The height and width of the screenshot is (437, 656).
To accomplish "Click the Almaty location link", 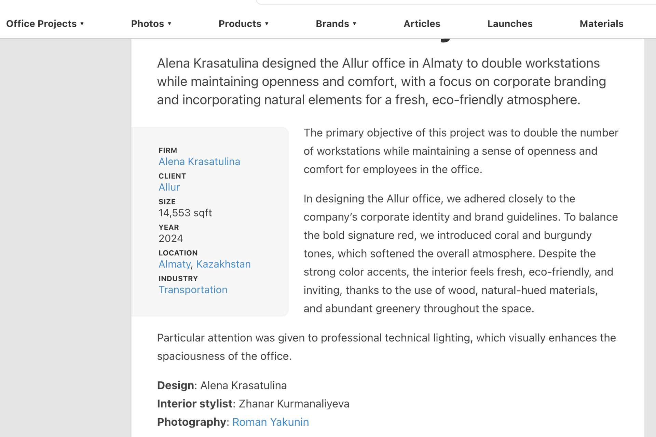I will pyautogui.click(x=175, y=264).
